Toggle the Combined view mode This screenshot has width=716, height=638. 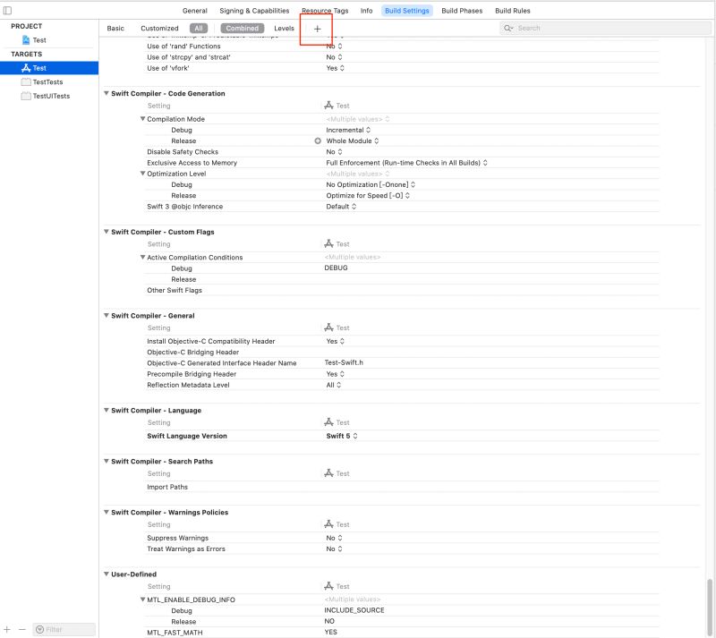click(x=242, y=28)
